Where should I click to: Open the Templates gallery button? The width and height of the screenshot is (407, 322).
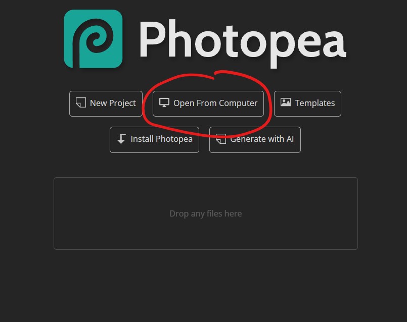(307, 103)
